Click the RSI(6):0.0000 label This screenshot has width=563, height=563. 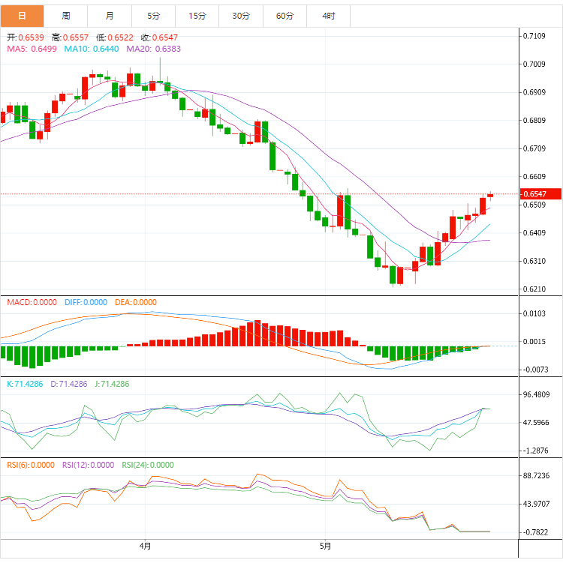tap(31, 465)
